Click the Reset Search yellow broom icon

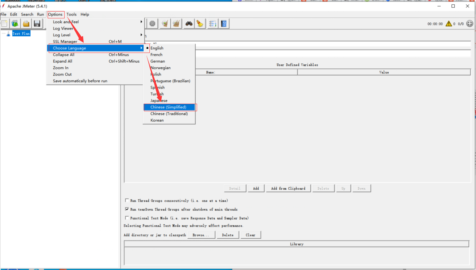click(200, 24)
